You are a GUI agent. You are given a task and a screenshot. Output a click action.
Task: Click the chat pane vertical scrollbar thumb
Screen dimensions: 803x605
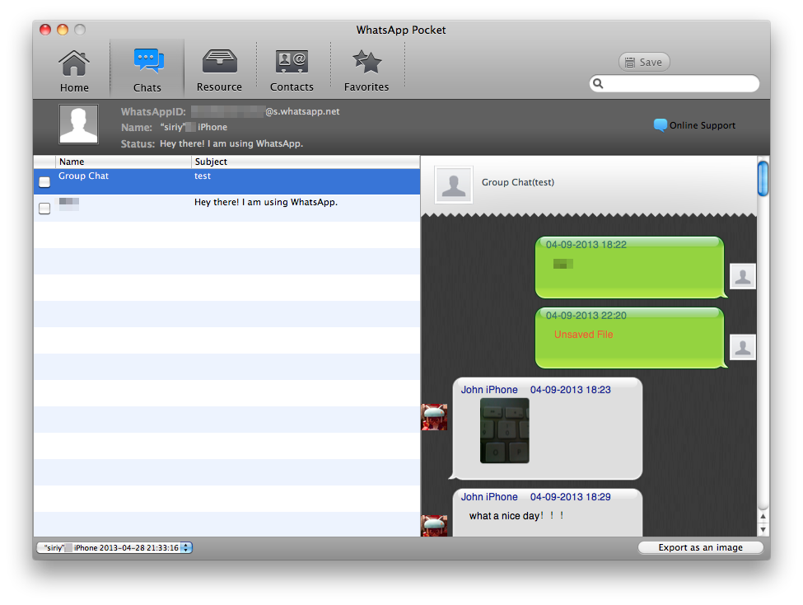[763, 178]
